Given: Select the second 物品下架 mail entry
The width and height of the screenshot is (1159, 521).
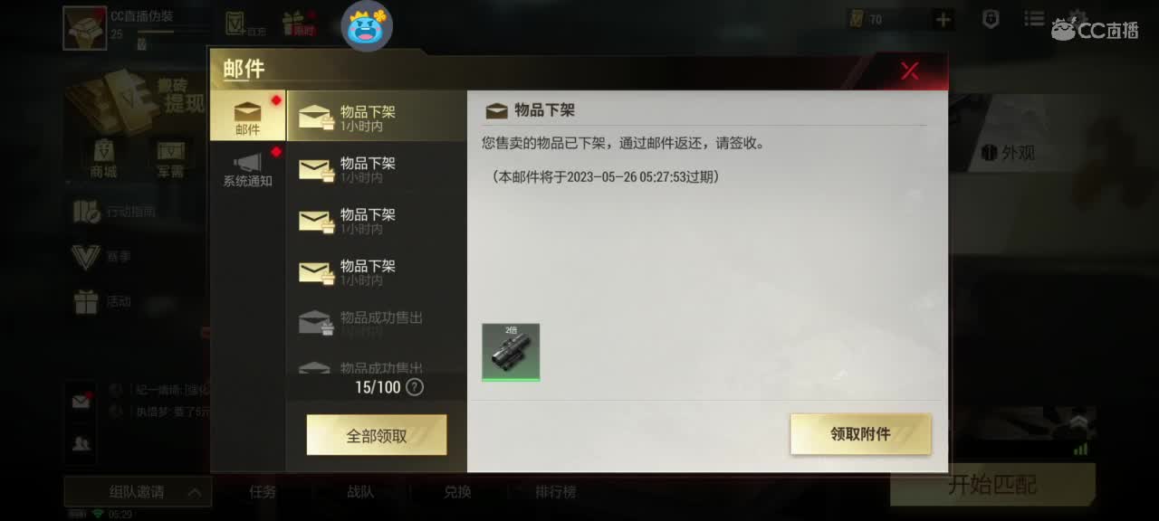Looking at the screenshot, I should (377, 168).
